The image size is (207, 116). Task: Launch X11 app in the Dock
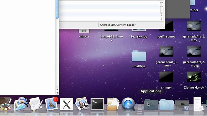point(67,104)
